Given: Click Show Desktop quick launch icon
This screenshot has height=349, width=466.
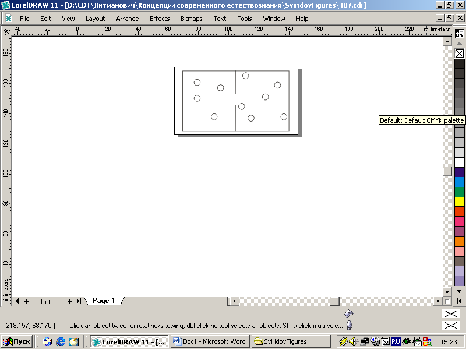Looking at the screenshot, I should [47, 341].
